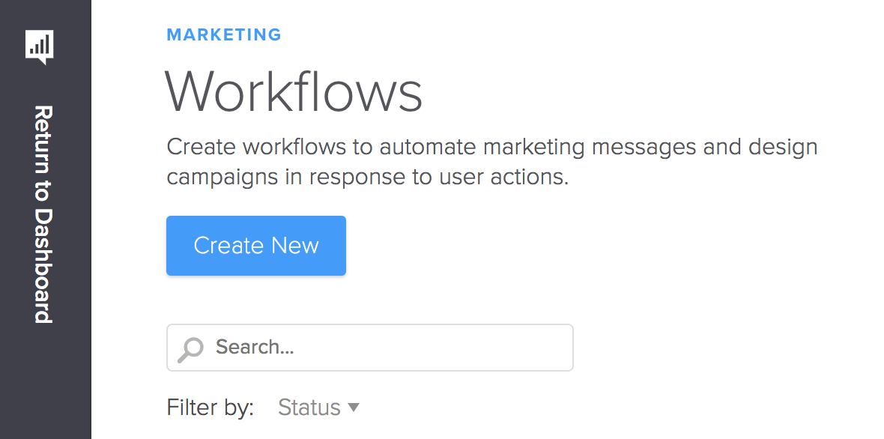Open the MARKETING breadcrumb link
The width and height of the screenshot is (884, 439).
tap(224, 34)
